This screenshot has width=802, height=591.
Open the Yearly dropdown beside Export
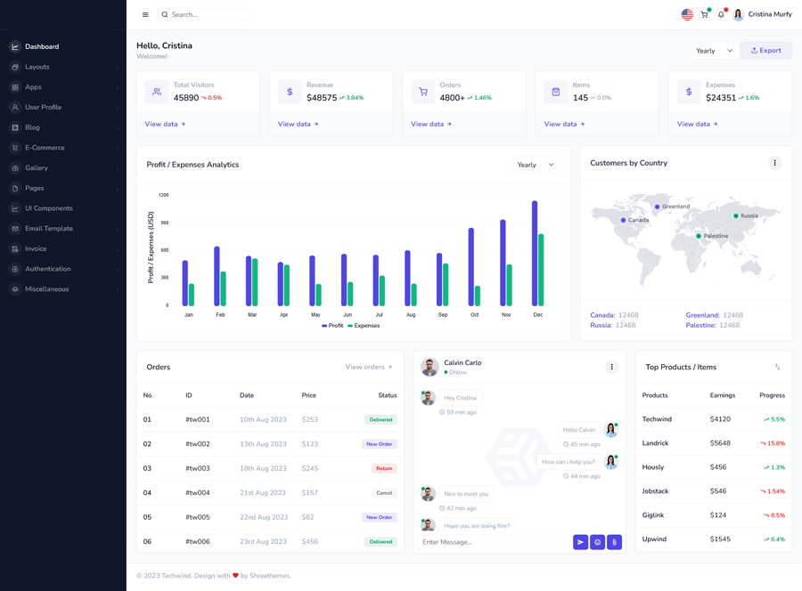pos(714,51)
